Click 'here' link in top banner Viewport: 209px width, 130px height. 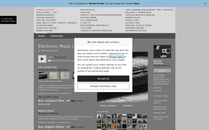tap(137, 3)
